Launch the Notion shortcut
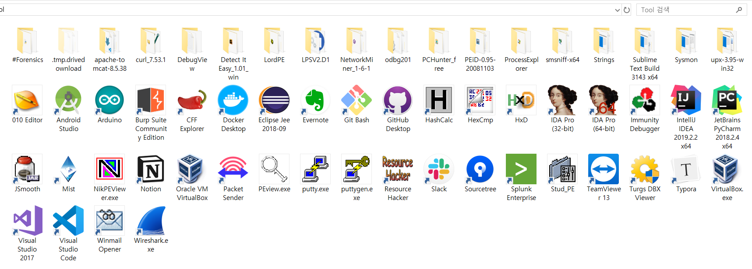 [151, 169]
